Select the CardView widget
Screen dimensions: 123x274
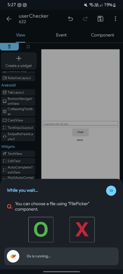[x=18, y=120]
